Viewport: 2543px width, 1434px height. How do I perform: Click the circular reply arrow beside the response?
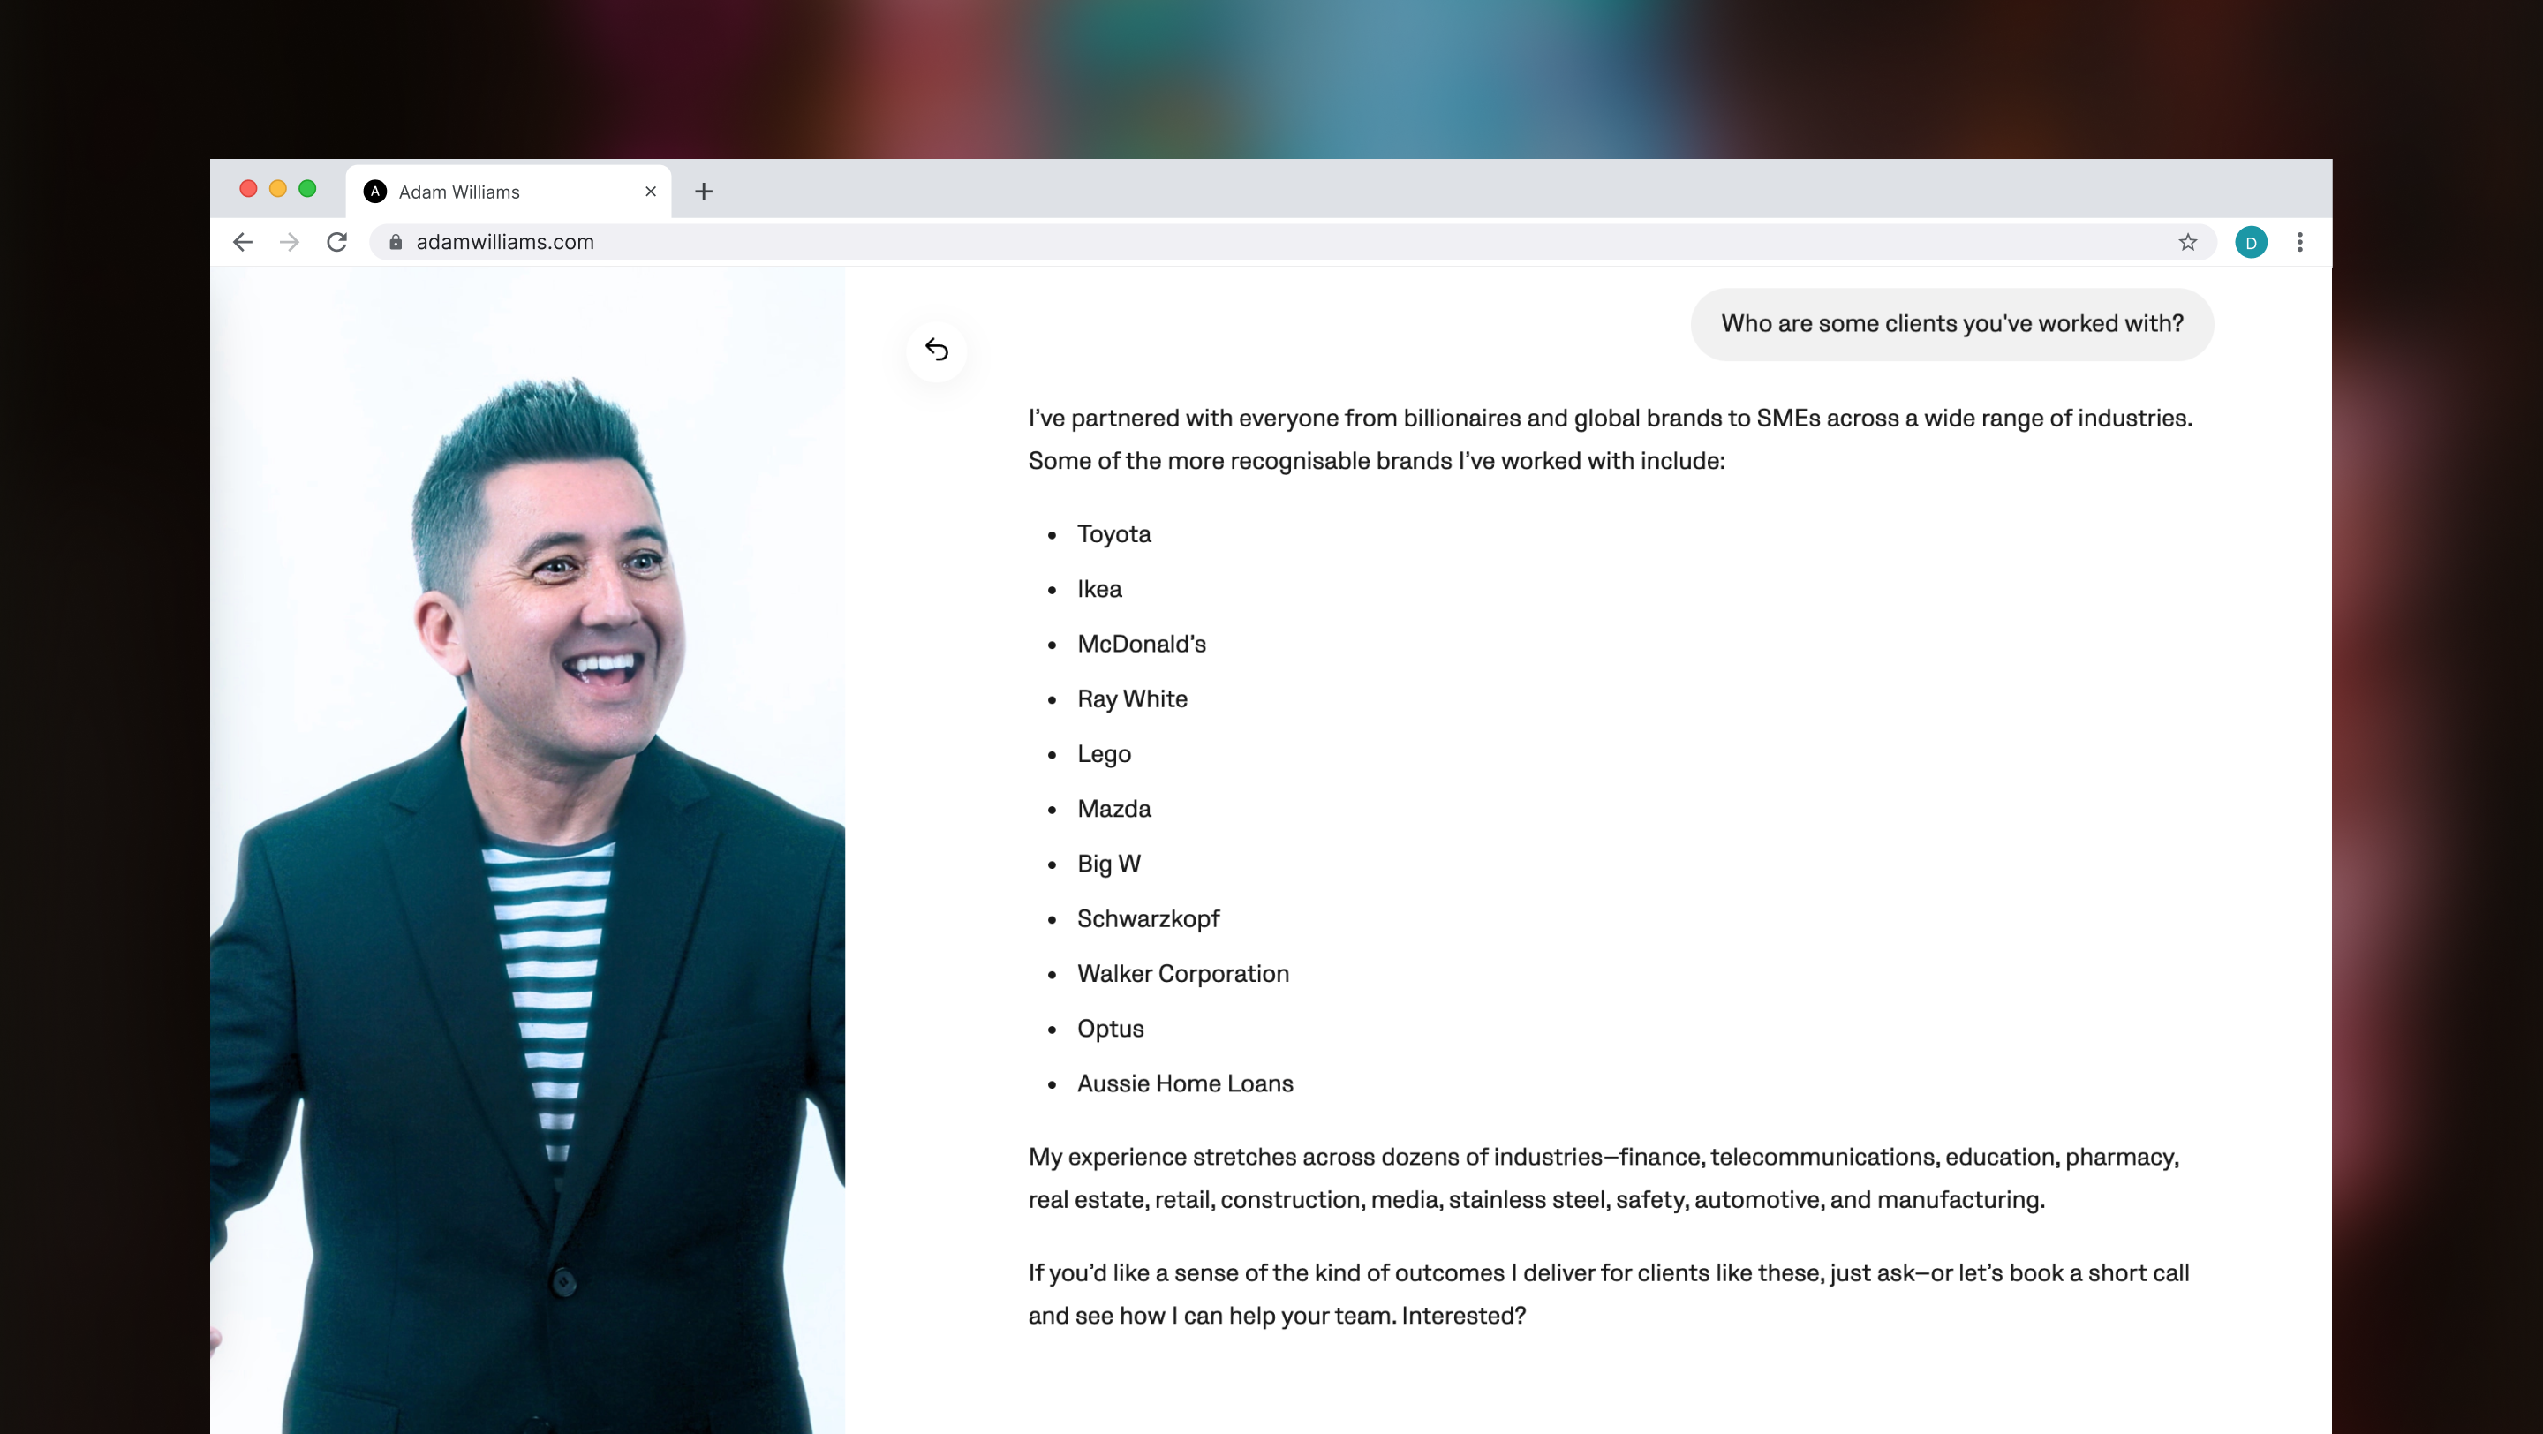[x=936, y=351]
